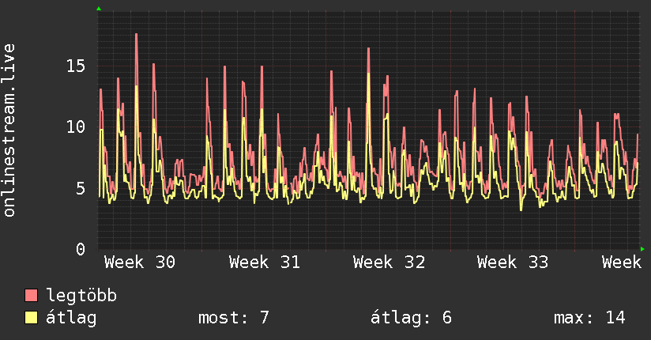The width and height of the screenshot is (651, 340).
Task: Click the Week 32 axis label
Action: [389, 263]
